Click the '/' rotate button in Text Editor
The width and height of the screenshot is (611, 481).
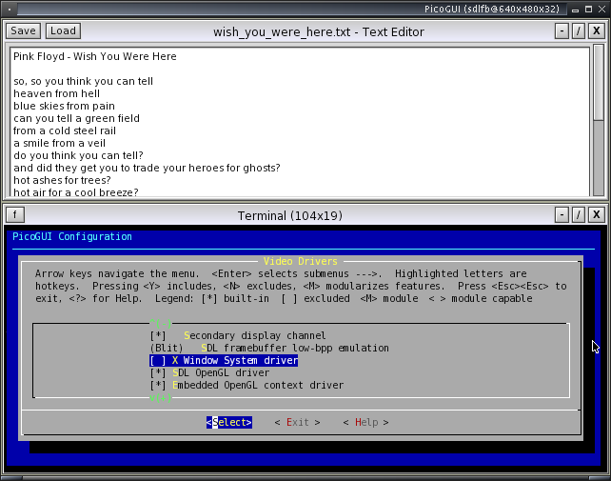coord(579,30)
